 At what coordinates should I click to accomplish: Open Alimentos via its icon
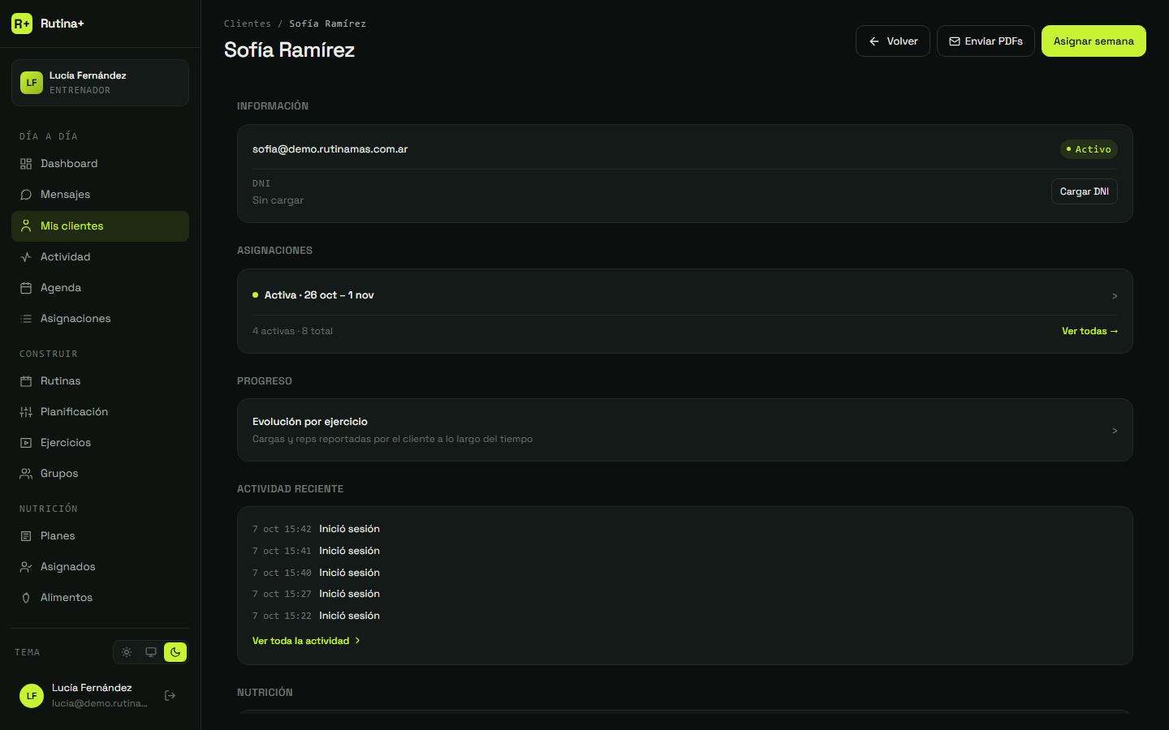(26, 598)
